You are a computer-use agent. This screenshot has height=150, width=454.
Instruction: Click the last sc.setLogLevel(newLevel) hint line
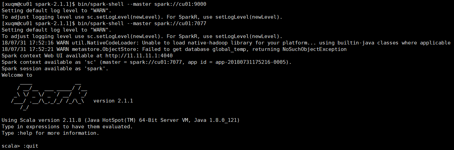click(x=142, y=36)
